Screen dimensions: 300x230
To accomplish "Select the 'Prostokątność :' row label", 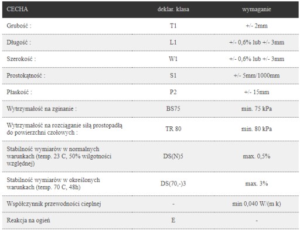I will tap(26, 75).
